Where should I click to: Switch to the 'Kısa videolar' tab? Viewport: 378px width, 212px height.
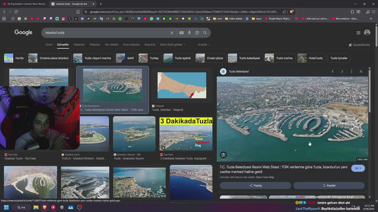pos(131,45)
